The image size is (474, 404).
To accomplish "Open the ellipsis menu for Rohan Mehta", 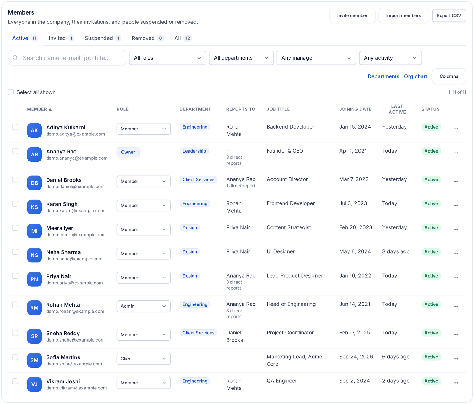I will point(456,306).
